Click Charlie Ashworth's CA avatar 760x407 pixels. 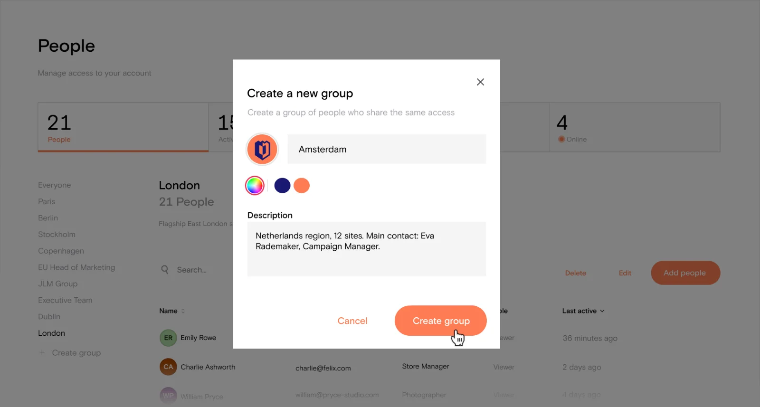168,367
